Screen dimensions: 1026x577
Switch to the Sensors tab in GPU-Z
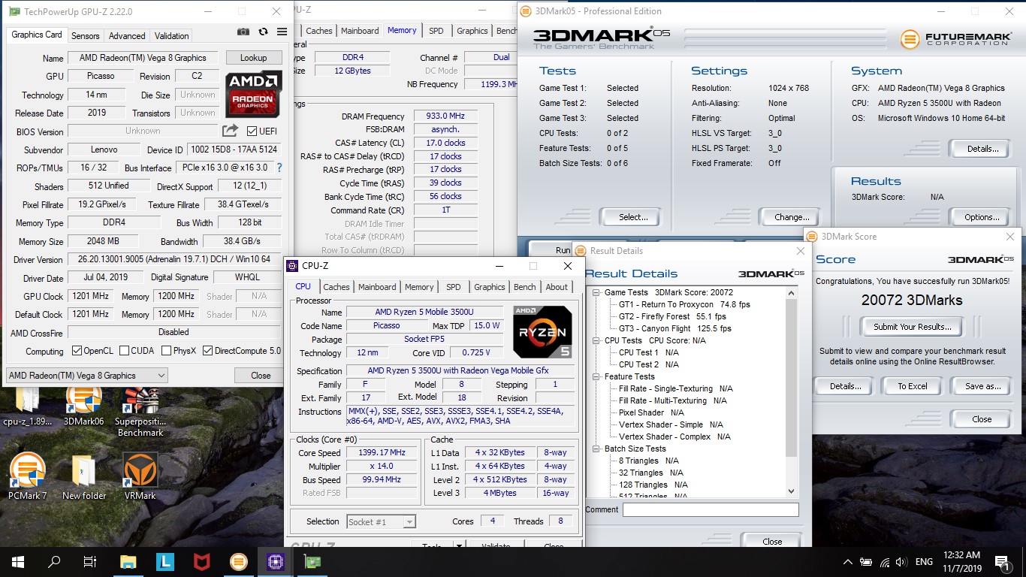[x=86, y=36]
